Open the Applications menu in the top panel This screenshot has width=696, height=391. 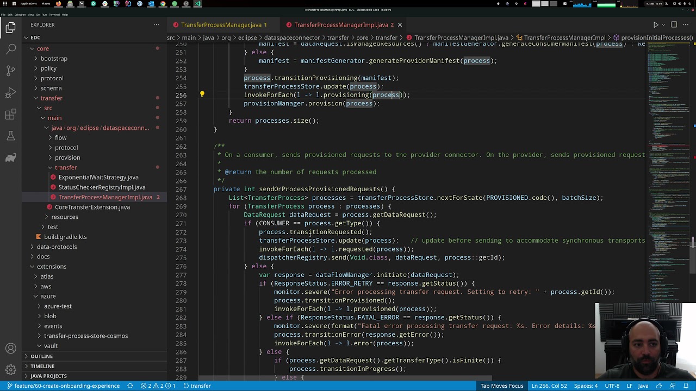28,4
